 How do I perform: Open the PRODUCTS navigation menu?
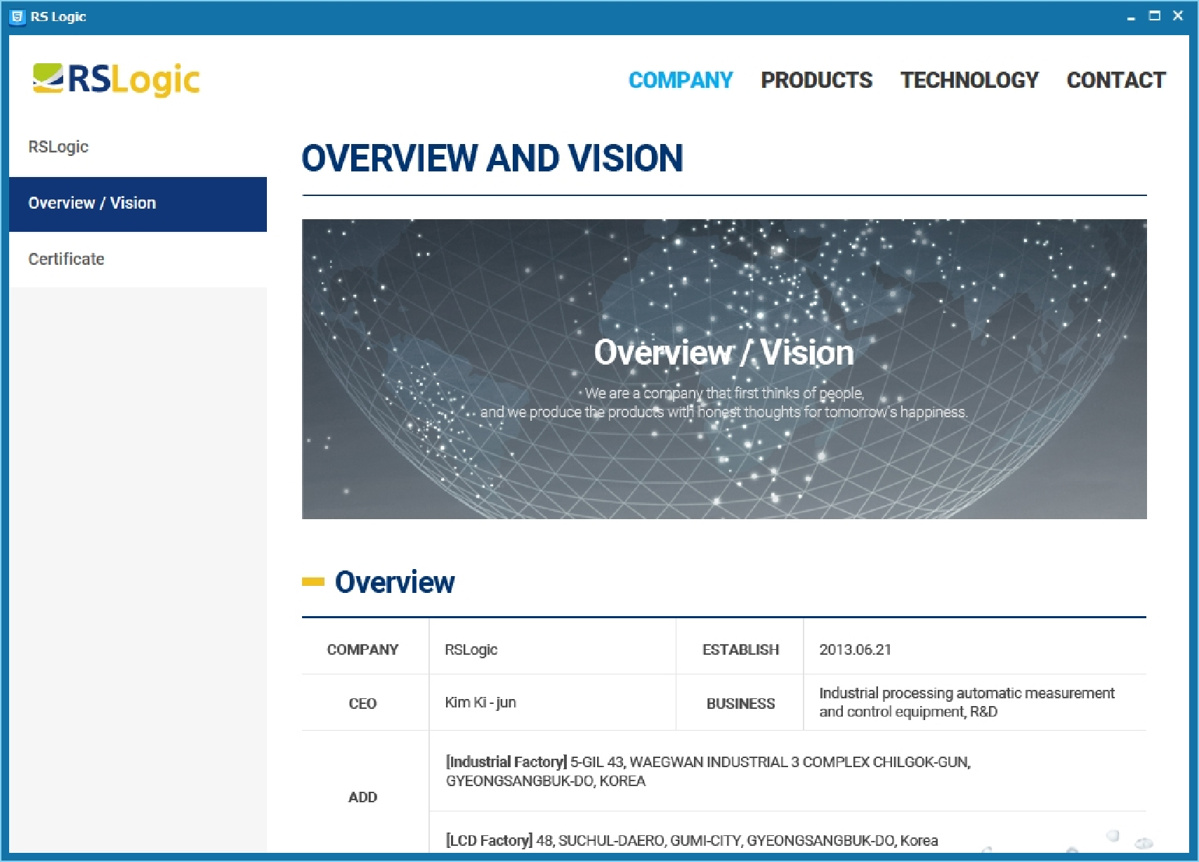click(816, 80)
